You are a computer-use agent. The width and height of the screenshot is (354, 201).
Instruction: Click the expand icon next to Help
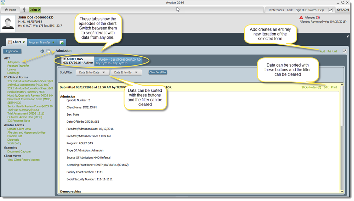(x=331, y=10)
